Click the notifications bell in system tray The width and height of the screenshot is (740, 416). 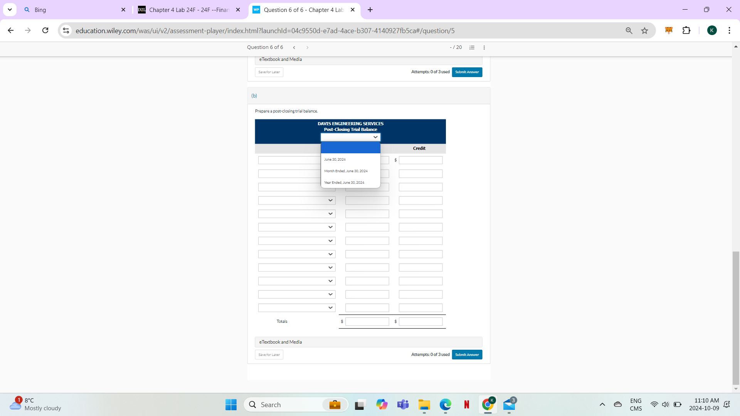tap(727, 404)
